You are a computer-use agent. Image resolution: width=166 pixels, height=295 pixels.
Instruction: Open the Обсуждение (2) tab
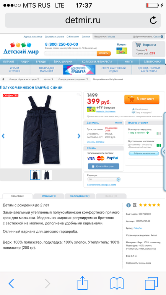tap(80, 196)
